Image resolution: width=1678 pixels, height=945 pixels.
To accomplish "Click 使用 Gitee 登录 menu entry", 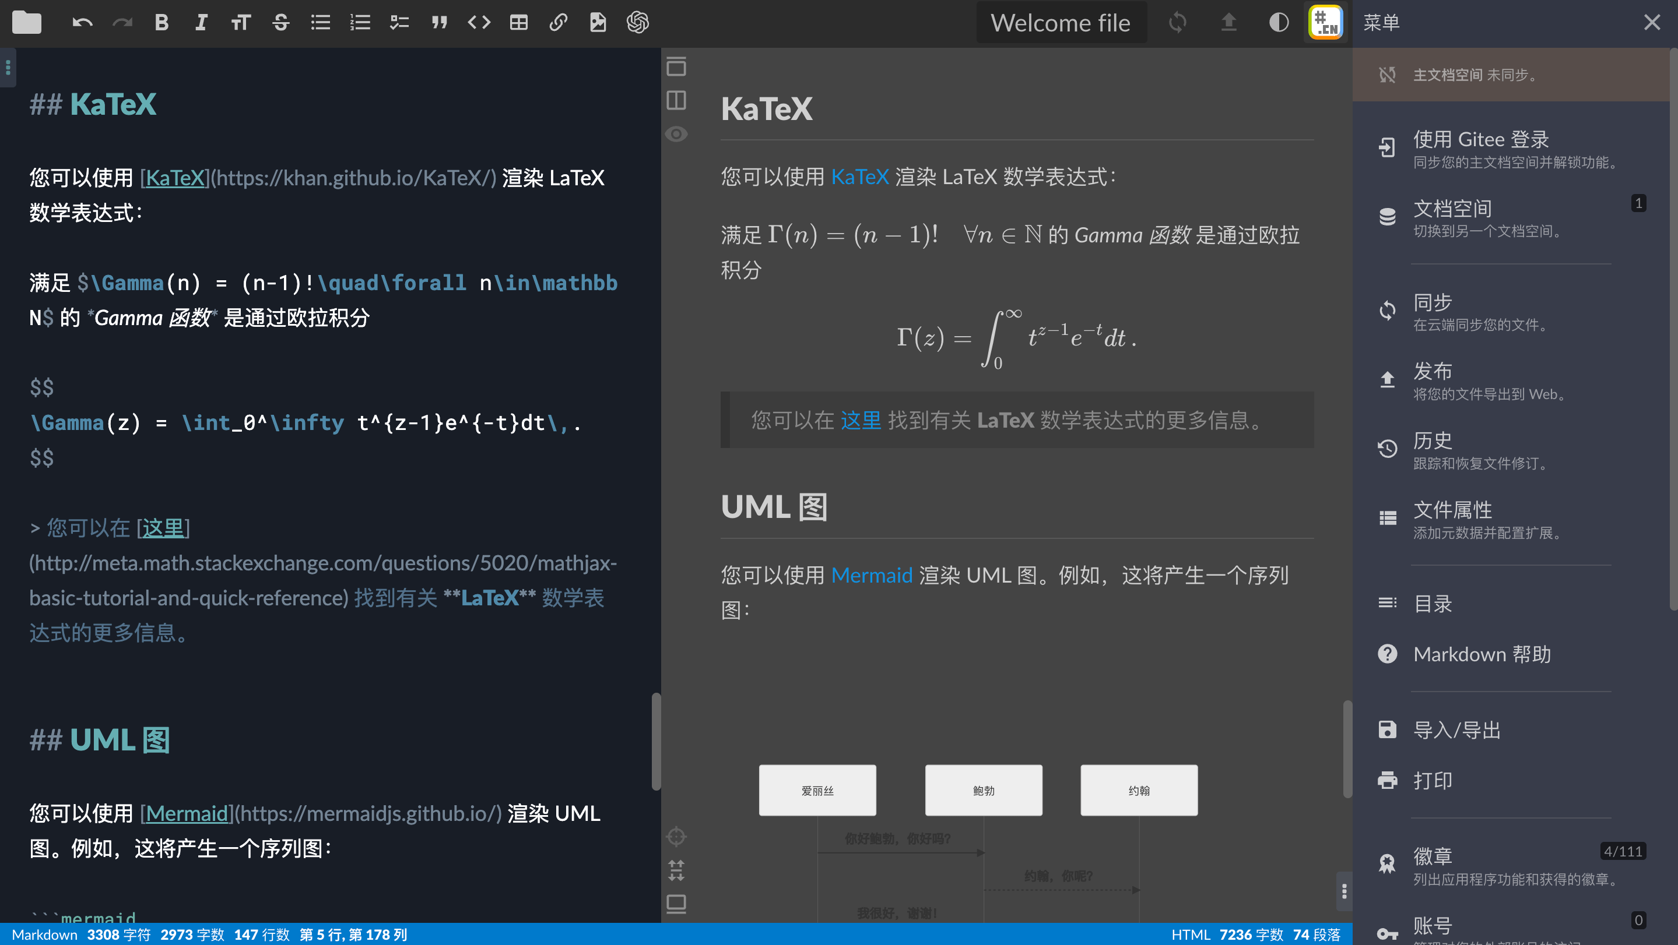I will point(1511,149).
